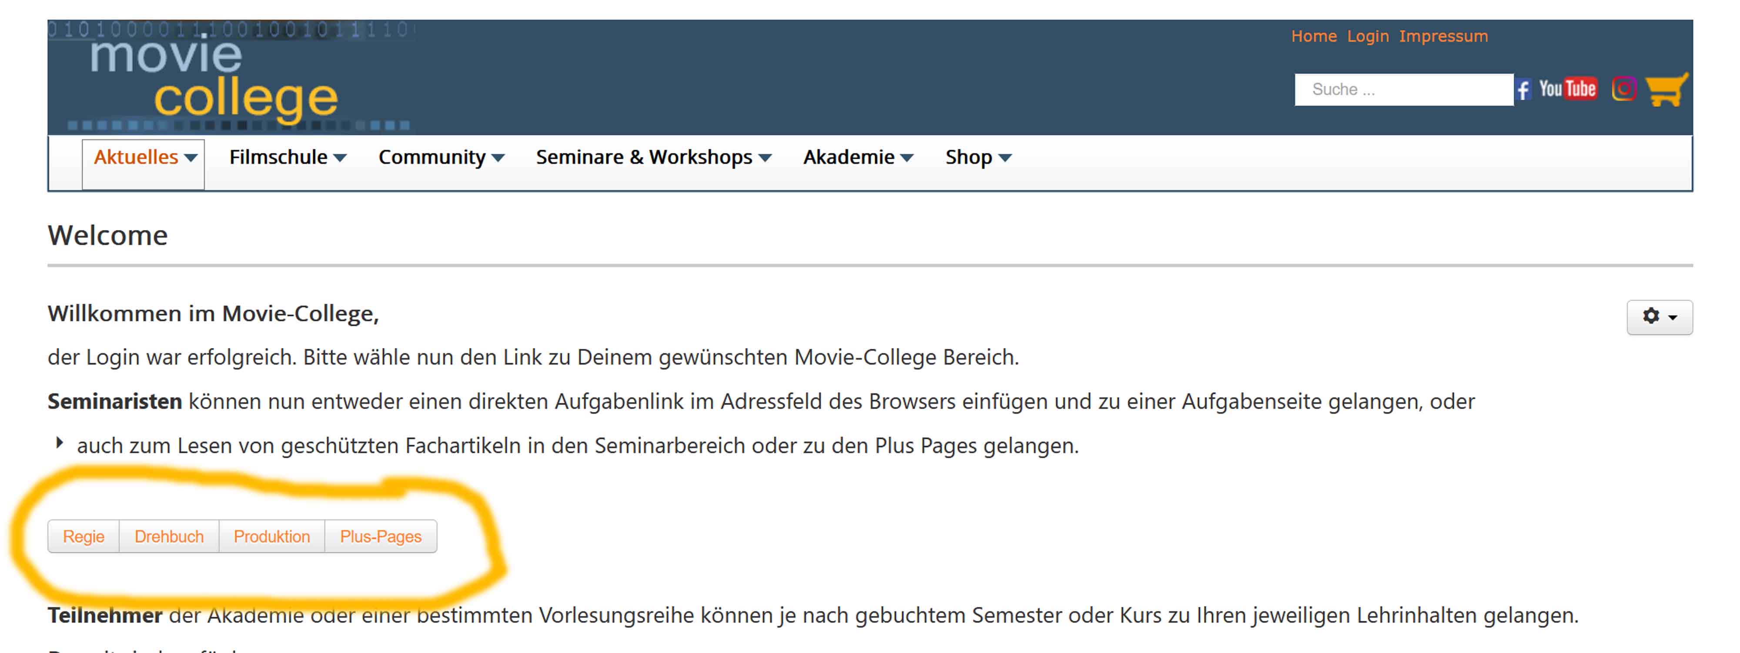Open the Impressum link
This screenshot has height=653, width=1740.
(1443, 37)
